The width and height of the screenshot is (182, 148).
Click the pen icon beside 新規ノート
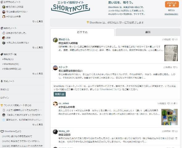point(2,81)
